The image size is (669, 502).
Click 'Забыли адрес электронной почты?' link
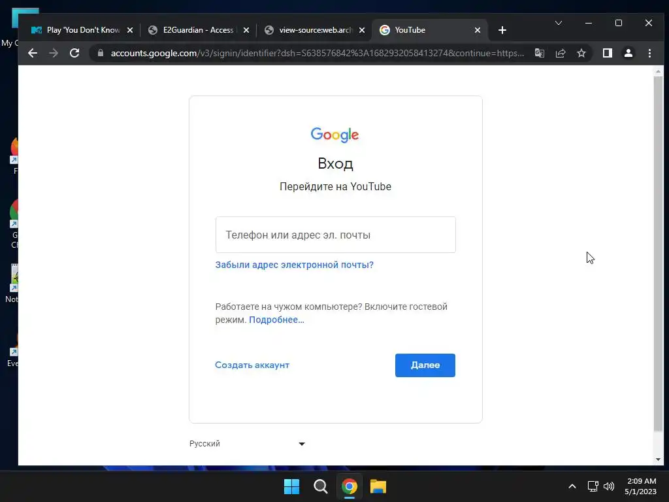295,265
